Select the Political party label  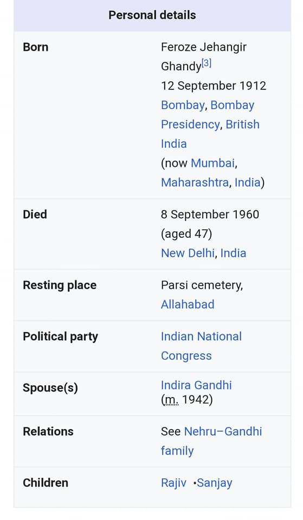coord(60,336)
